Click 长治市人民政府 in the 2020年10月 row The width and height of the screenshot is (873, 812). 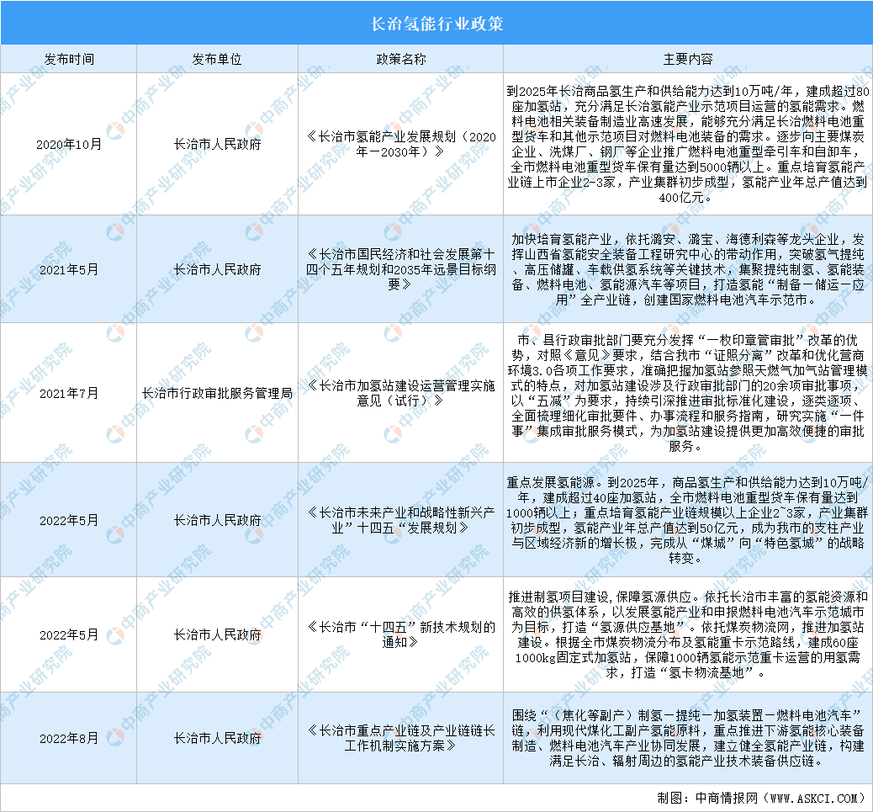217,144
